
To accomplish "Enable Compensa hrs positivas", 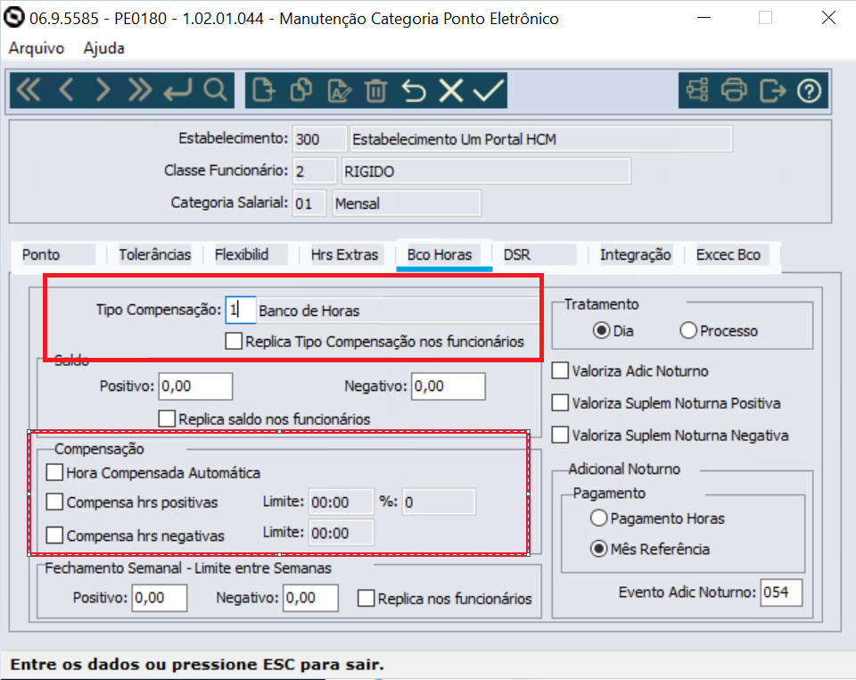I will [54, 502].
